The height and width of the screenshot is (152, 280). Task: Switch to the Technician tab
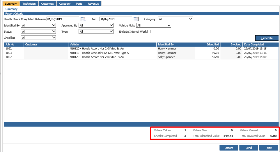29,3
